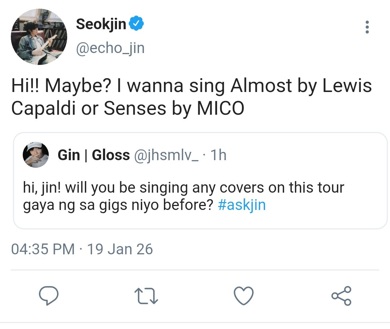Open profile via the Seokjin display name
This screenshot has width=390, height=329.
[x=101, y=25]
